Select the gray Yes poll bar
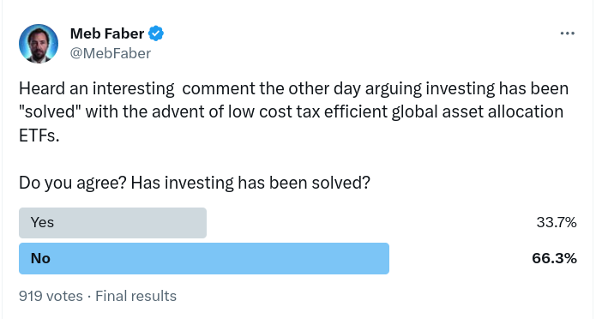596x319 pixels. point(112,223)
